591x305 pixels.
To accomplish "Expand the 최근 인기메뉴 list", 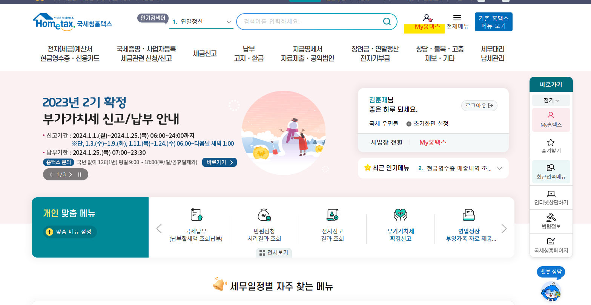I will pos(499,168).
